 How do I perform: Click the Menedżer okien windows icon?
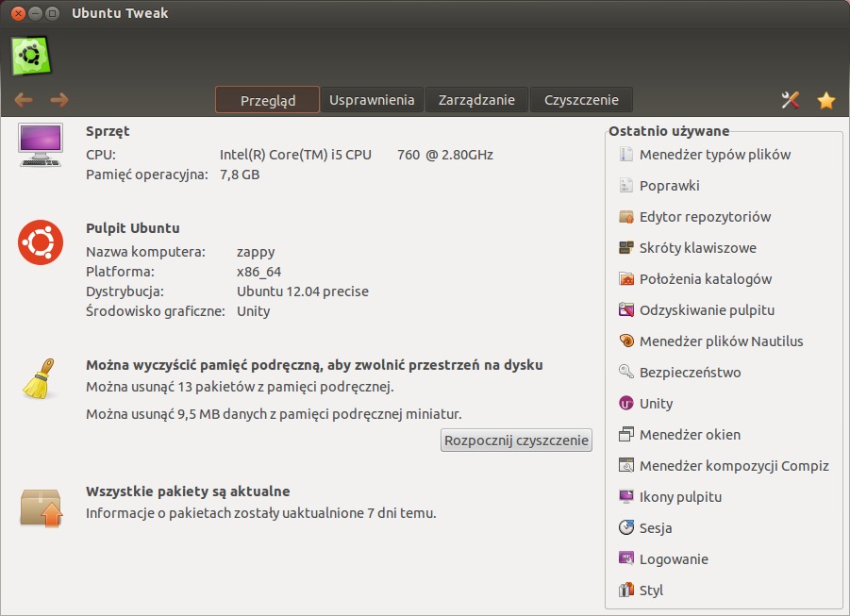[x=626, y=434]
